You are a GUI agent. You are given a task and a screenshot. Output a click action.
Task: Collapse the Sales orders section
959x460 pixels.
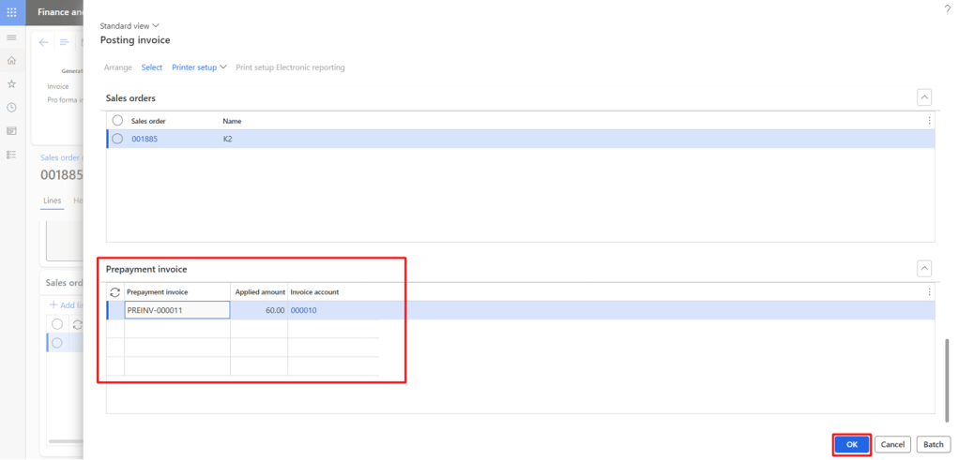924,97
